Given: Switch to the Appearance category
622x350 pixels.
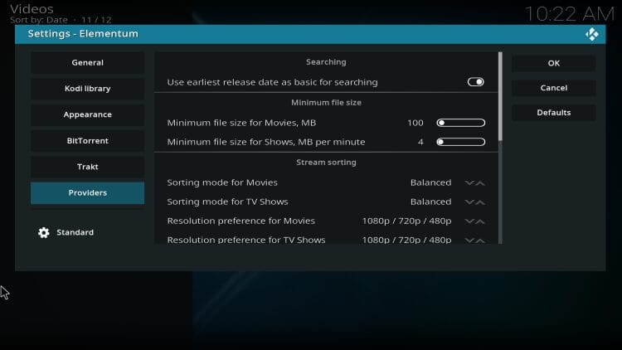Looking at the screenshot, I should 87,114.
